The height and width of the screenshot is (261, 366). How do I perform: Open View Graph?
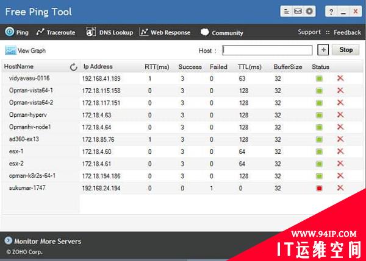click(x=25, y=50)
